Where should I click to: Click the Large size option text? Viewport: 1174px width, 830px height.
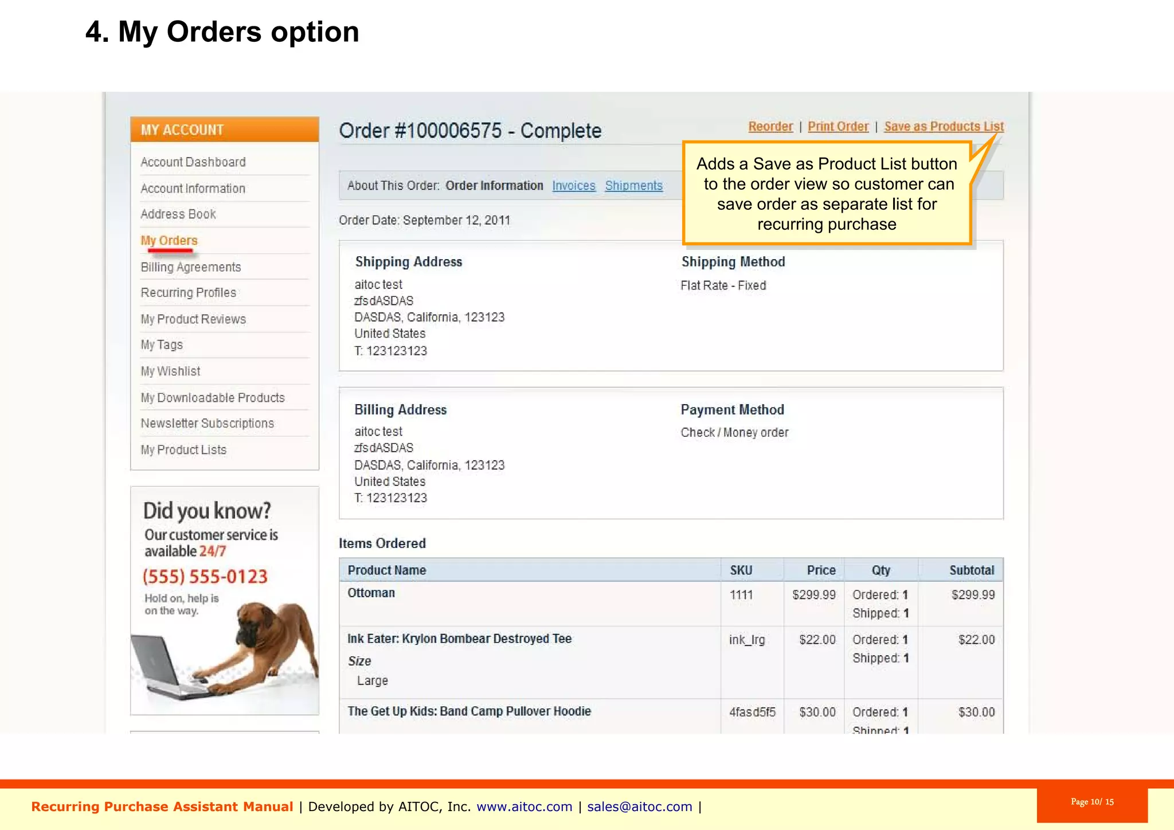click(373, 681)
